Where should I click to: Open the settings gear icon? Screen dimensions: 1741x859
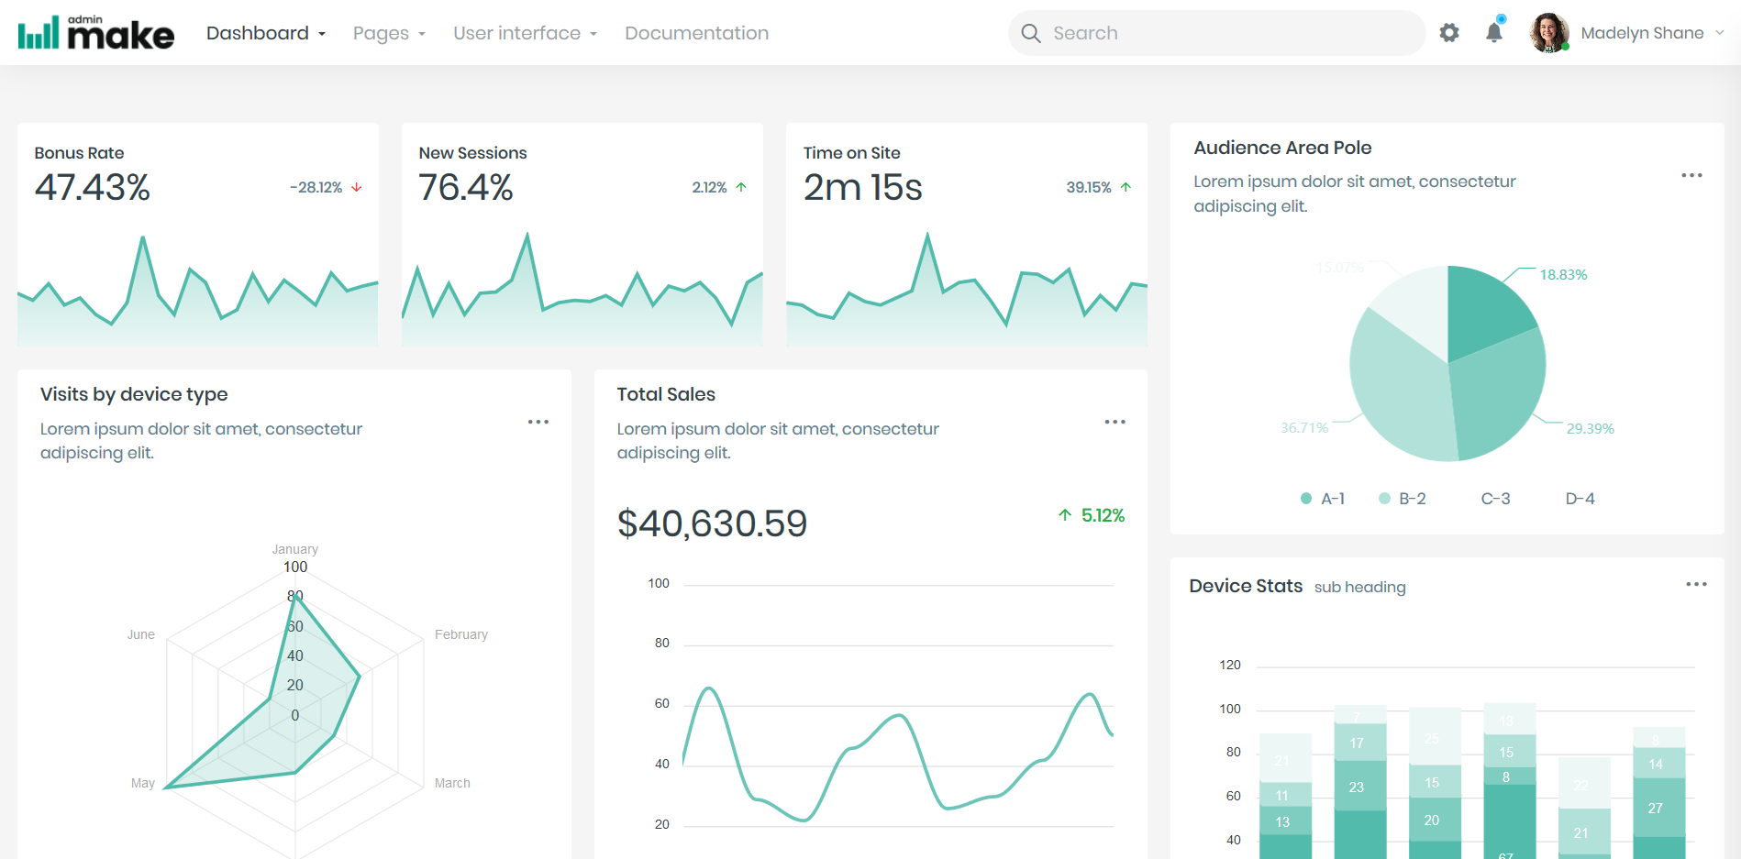1449,33
